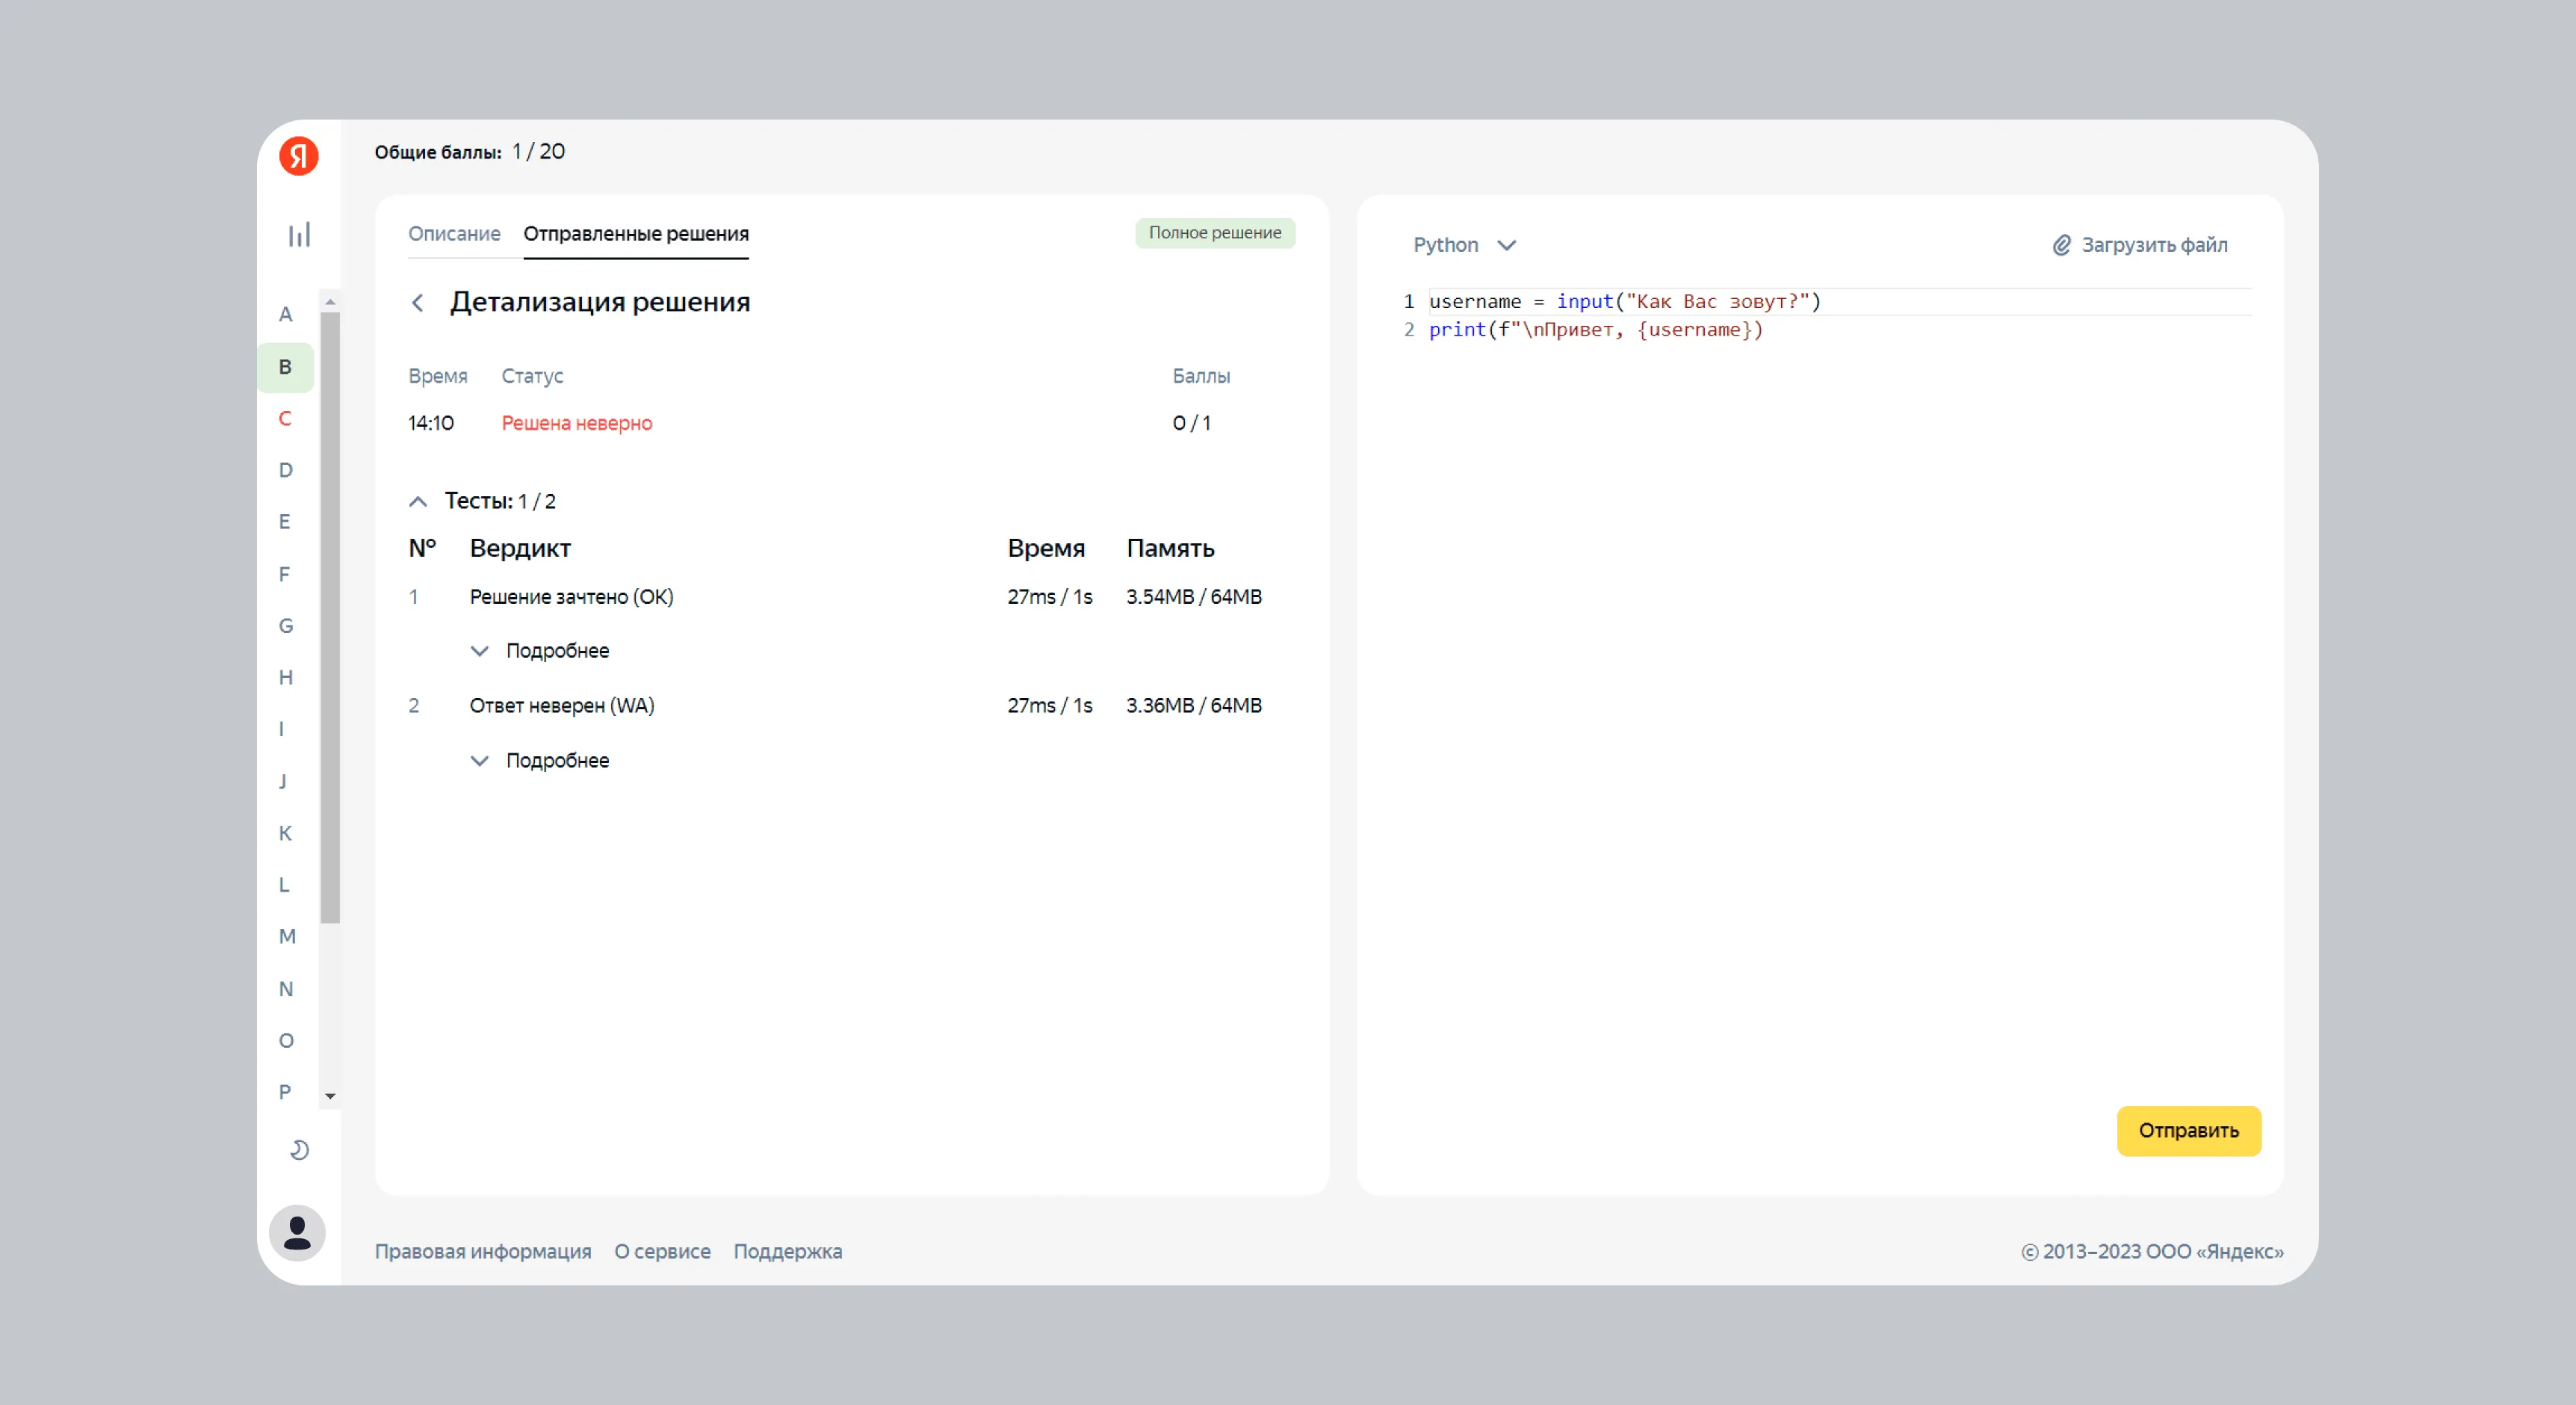Image resolution: width=2576 pixels, height=1405 pixels.
Task: Select problem E in sidebar
Action: point(285,522)
